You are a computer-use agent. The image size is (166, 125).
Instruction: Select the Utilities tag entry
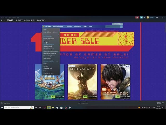(45, 64)
